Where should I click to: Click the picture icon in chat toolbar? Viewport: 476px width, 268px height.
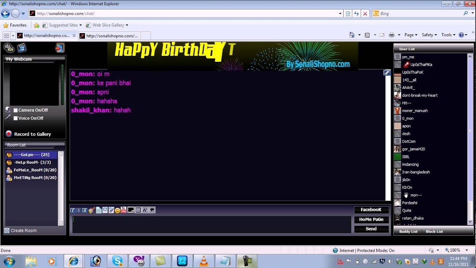click(x=105, y=210)
